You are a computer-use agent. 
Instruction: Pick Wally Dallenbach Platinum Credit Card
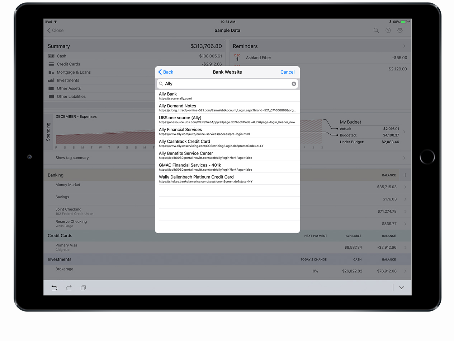[x=227, y=179]
